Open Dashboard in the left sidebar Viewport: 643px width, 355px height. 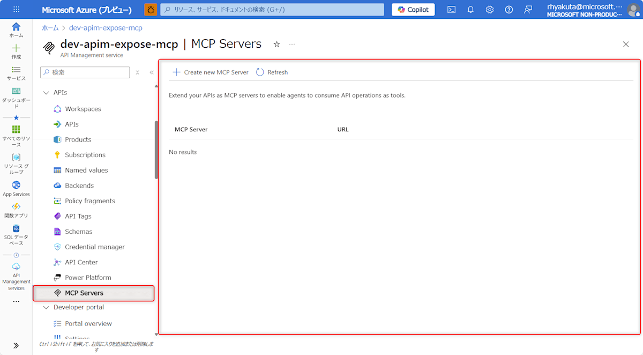coord(16,98)
